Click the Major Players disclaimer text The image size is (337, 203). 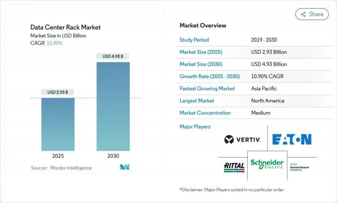tap(232, 190)
